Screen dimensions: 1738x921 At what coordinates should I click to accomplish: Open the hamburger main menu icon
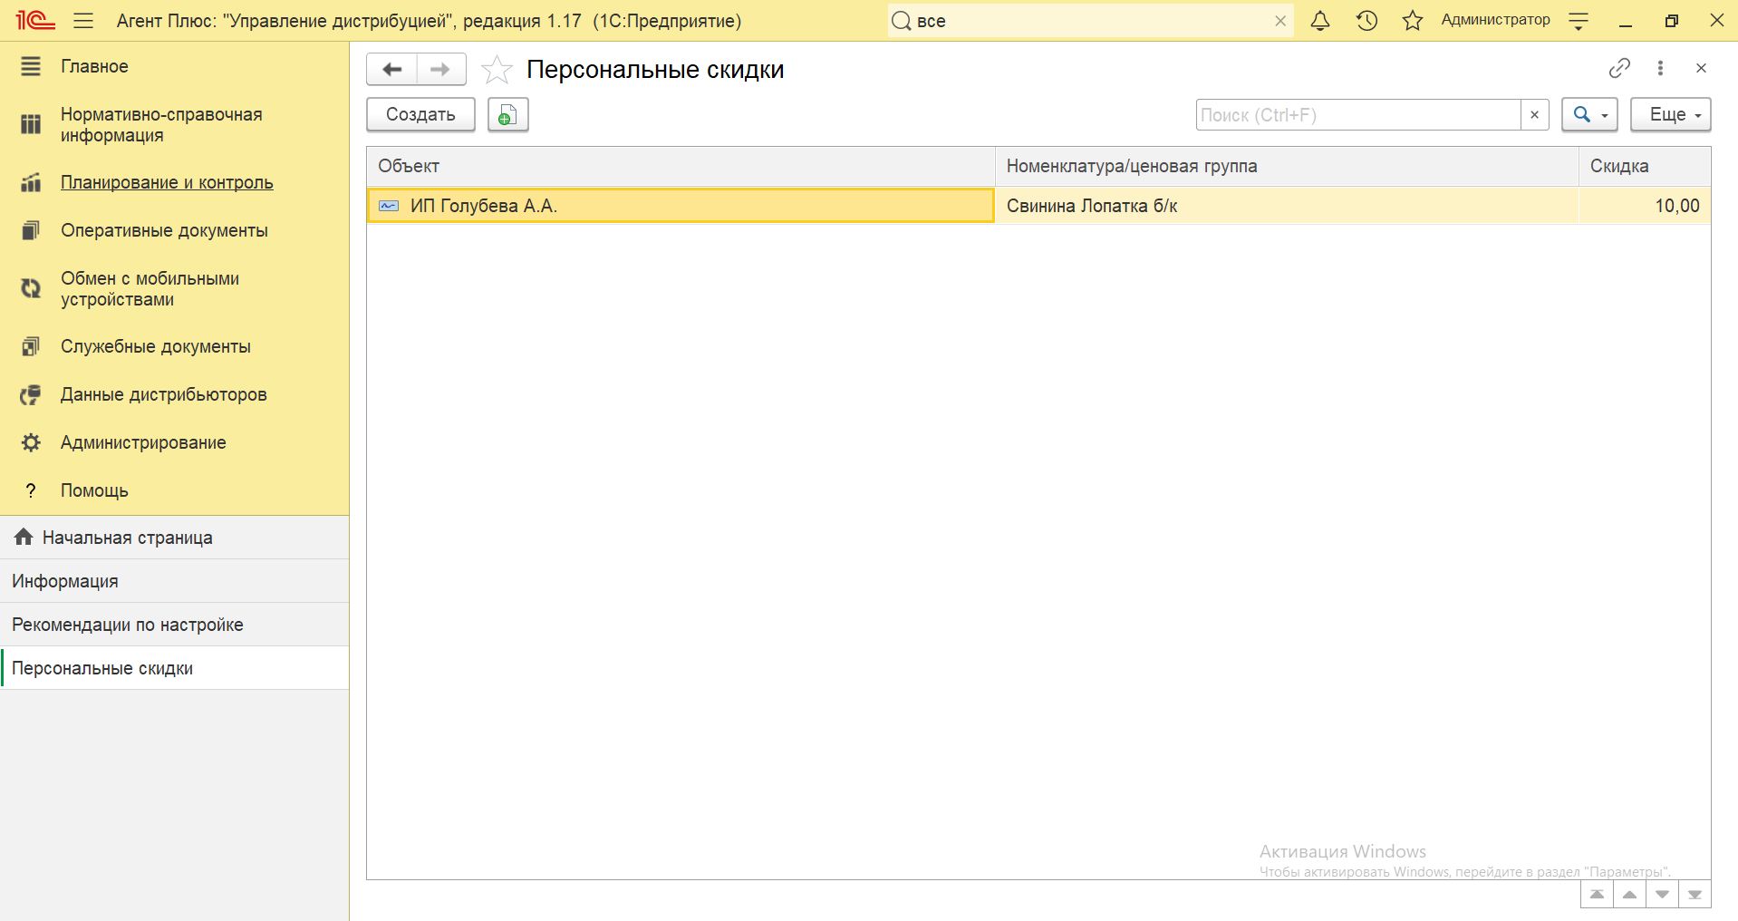point(83,21)
